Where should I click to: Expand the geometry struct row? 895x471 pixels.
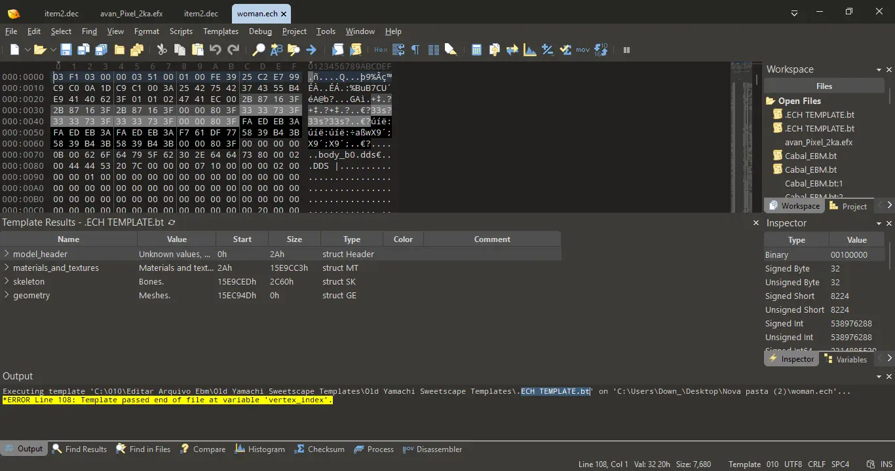tap(7, 295)
